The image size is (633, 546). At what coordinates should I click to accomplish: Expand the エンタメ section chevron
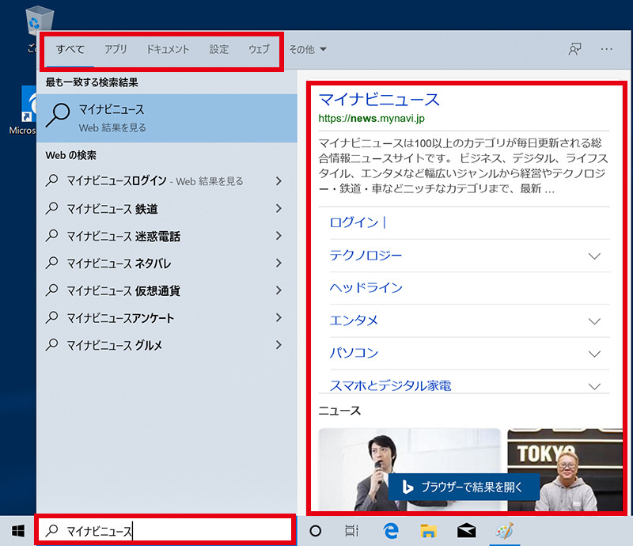(x=594, y=321)
